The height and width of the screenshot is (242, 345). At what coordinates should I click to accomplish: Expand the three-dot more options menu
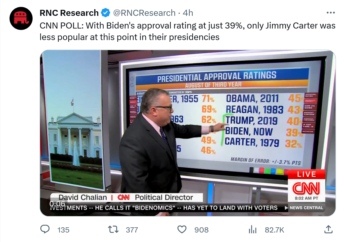[x=331, y=13]
